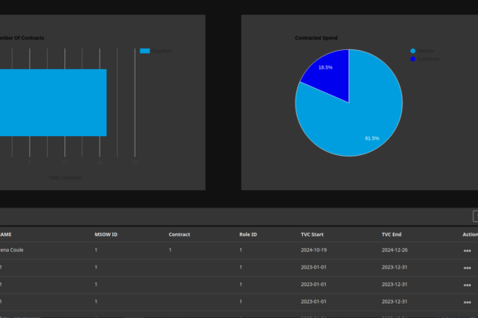
Task: Sort by the Contract column header
Action: [179, 235]
